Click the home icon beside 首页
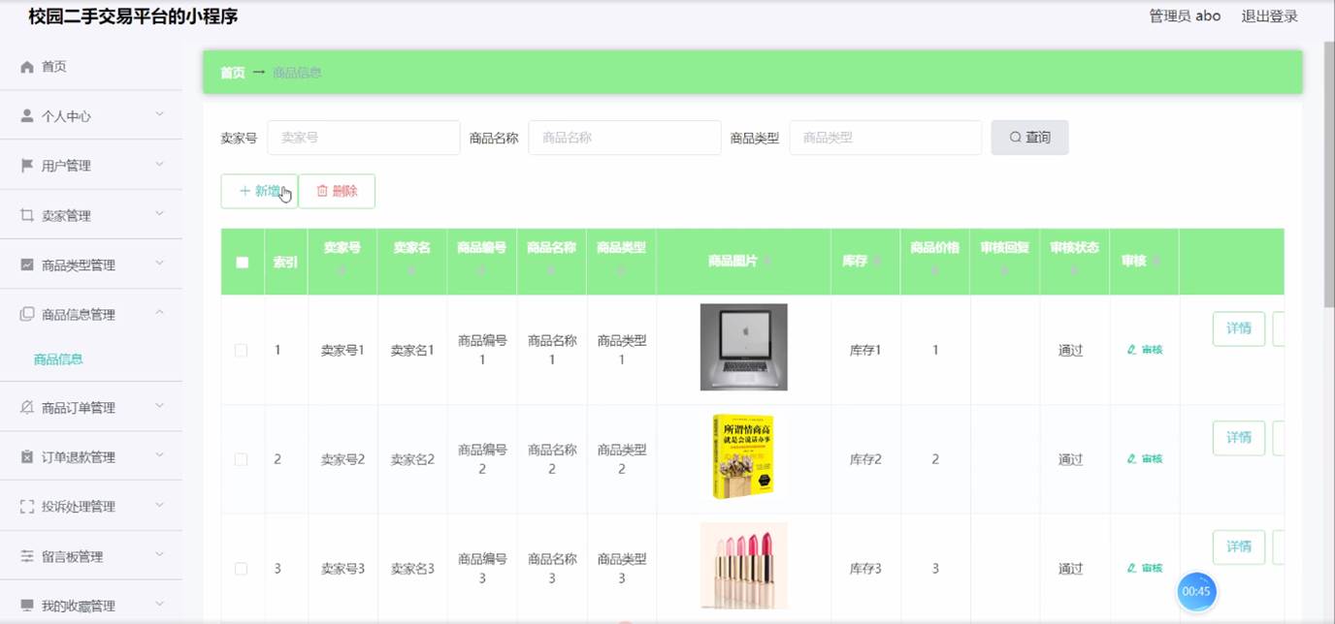This screenshot has width=1335, height=624. coord(27,67)
